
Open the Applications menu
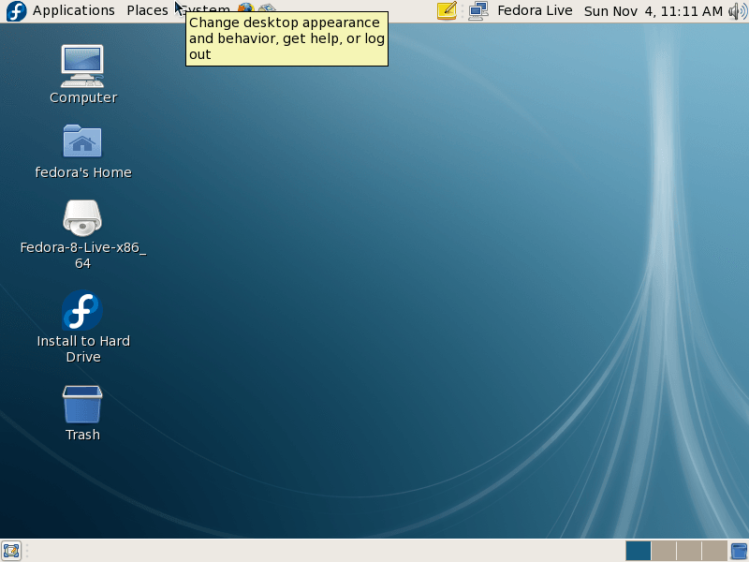click(74, 10)
